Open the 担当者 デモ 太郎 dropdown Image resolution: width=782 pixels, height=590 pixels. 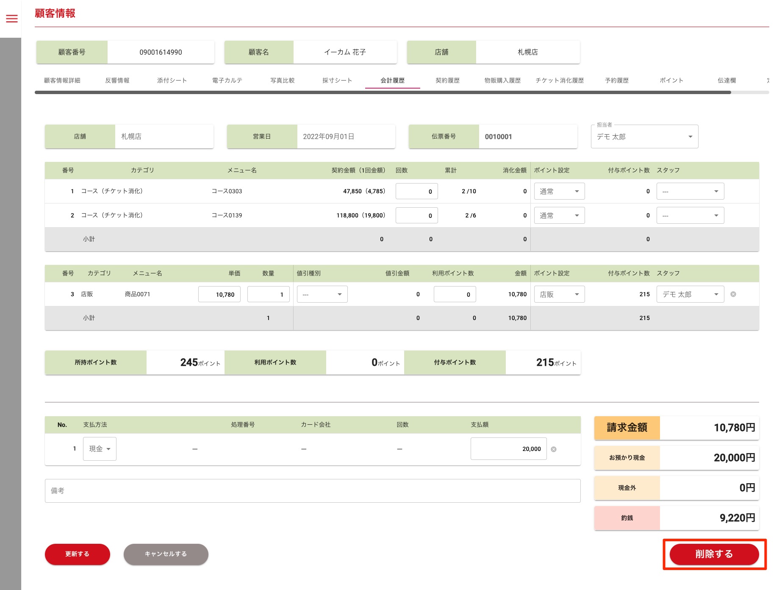(x=644, y=136)
